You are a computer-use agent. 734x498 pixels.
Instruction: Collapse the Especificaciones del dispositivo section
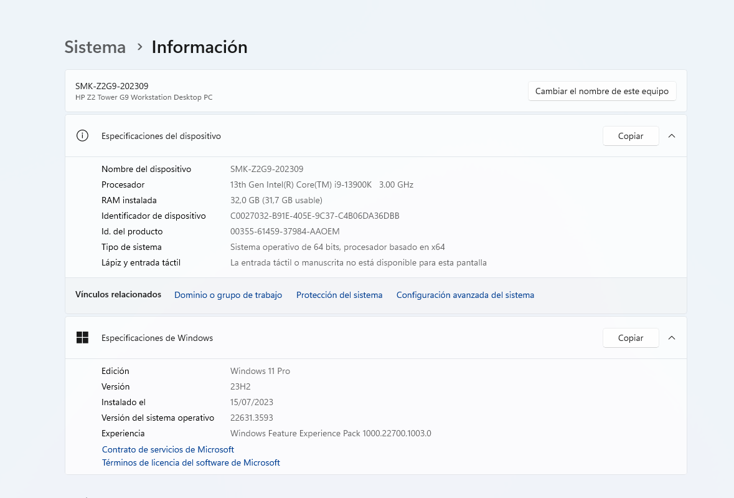[672, 136]
